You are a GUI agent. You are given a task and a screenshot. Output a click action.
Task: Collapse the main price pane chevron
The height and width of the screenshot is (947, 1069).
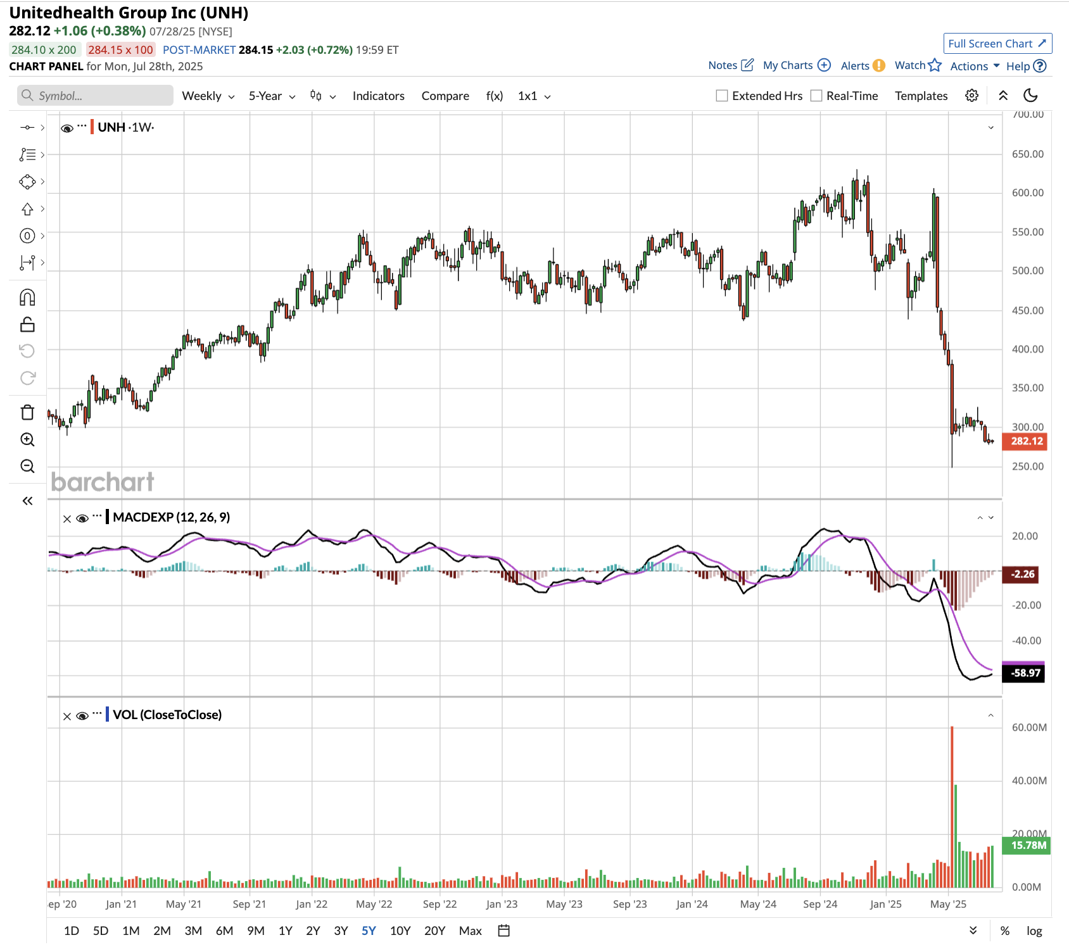pyautogui.click(x=991, y=127)
